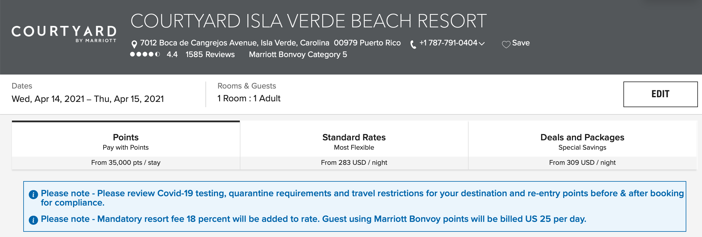The image size is (702, 237).
Task: Expand the phone number dropdown chevron
Action: click(482, 44)
